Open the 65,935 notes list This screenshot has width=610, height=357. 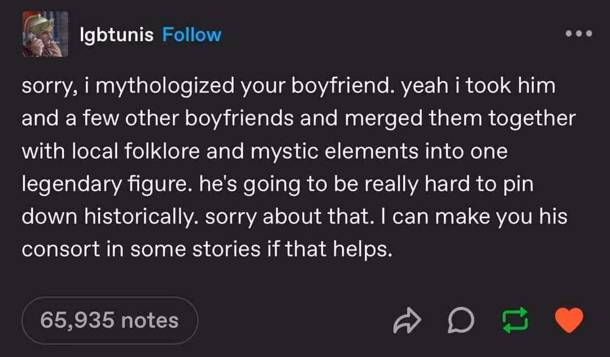110,320
